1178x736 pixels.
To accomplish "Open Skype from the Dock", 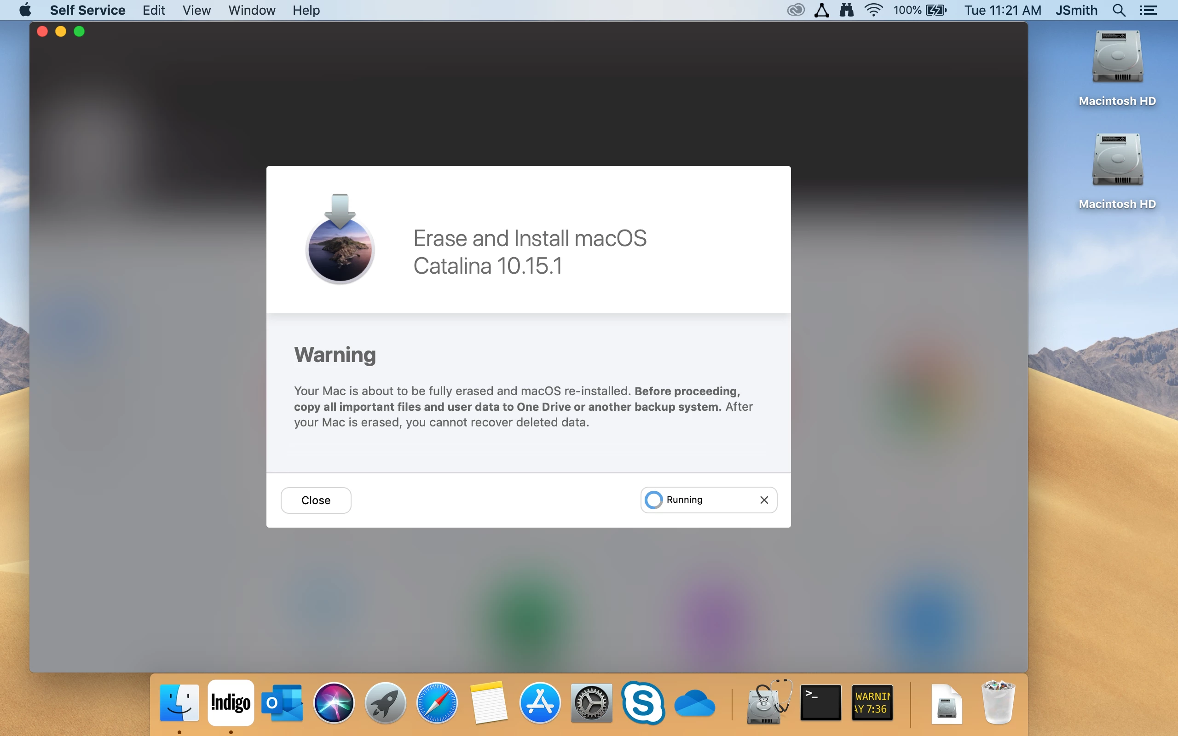I will 643,703.
